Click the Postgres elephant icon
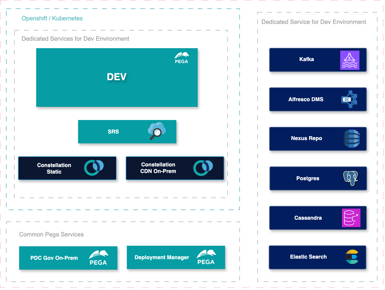This screenshot has width=385, height=290. pos(351,178)
